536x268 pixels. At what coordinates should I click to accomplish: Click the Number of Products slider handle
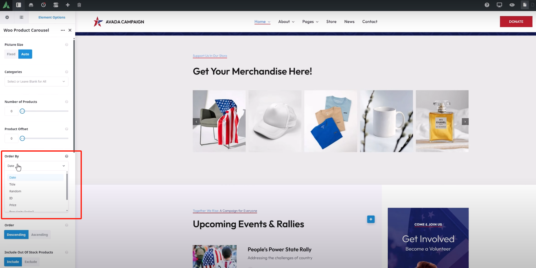pos(22,111)
